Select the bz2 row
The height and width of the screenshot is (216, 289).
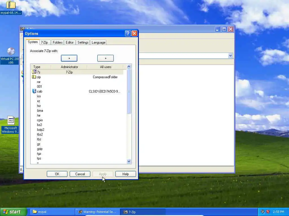click(x=77, y=125)
